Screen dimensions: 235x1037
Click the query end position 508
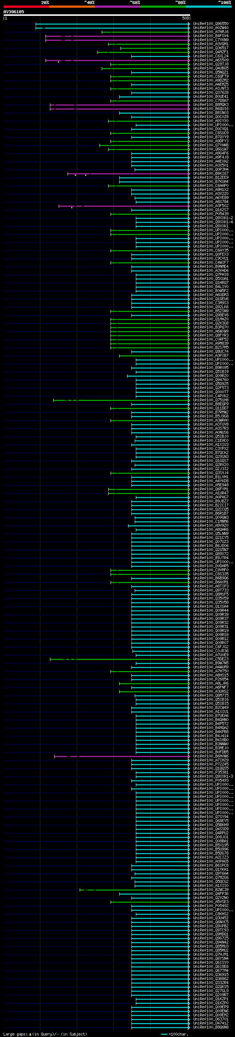coord(185,18)
